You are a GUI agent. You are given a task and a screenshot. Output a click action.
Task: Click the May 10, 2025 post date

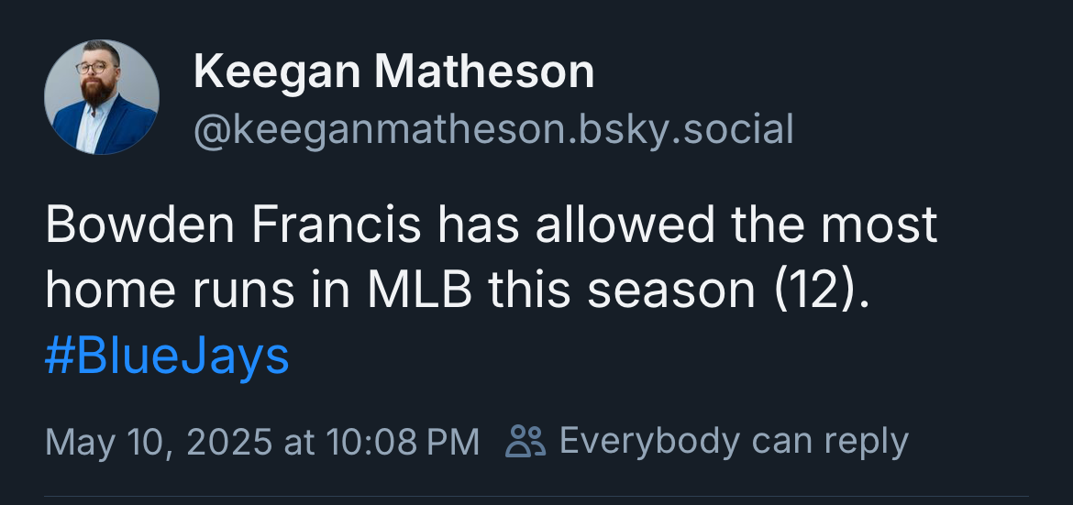[x=158, y=442]
